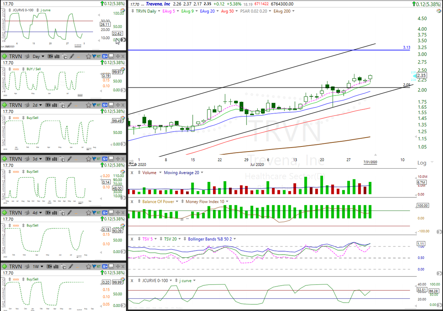This screenshot has width=443, height=311.
Task: Click TRVN symbol in Day panel
Action: click(16, 56)
